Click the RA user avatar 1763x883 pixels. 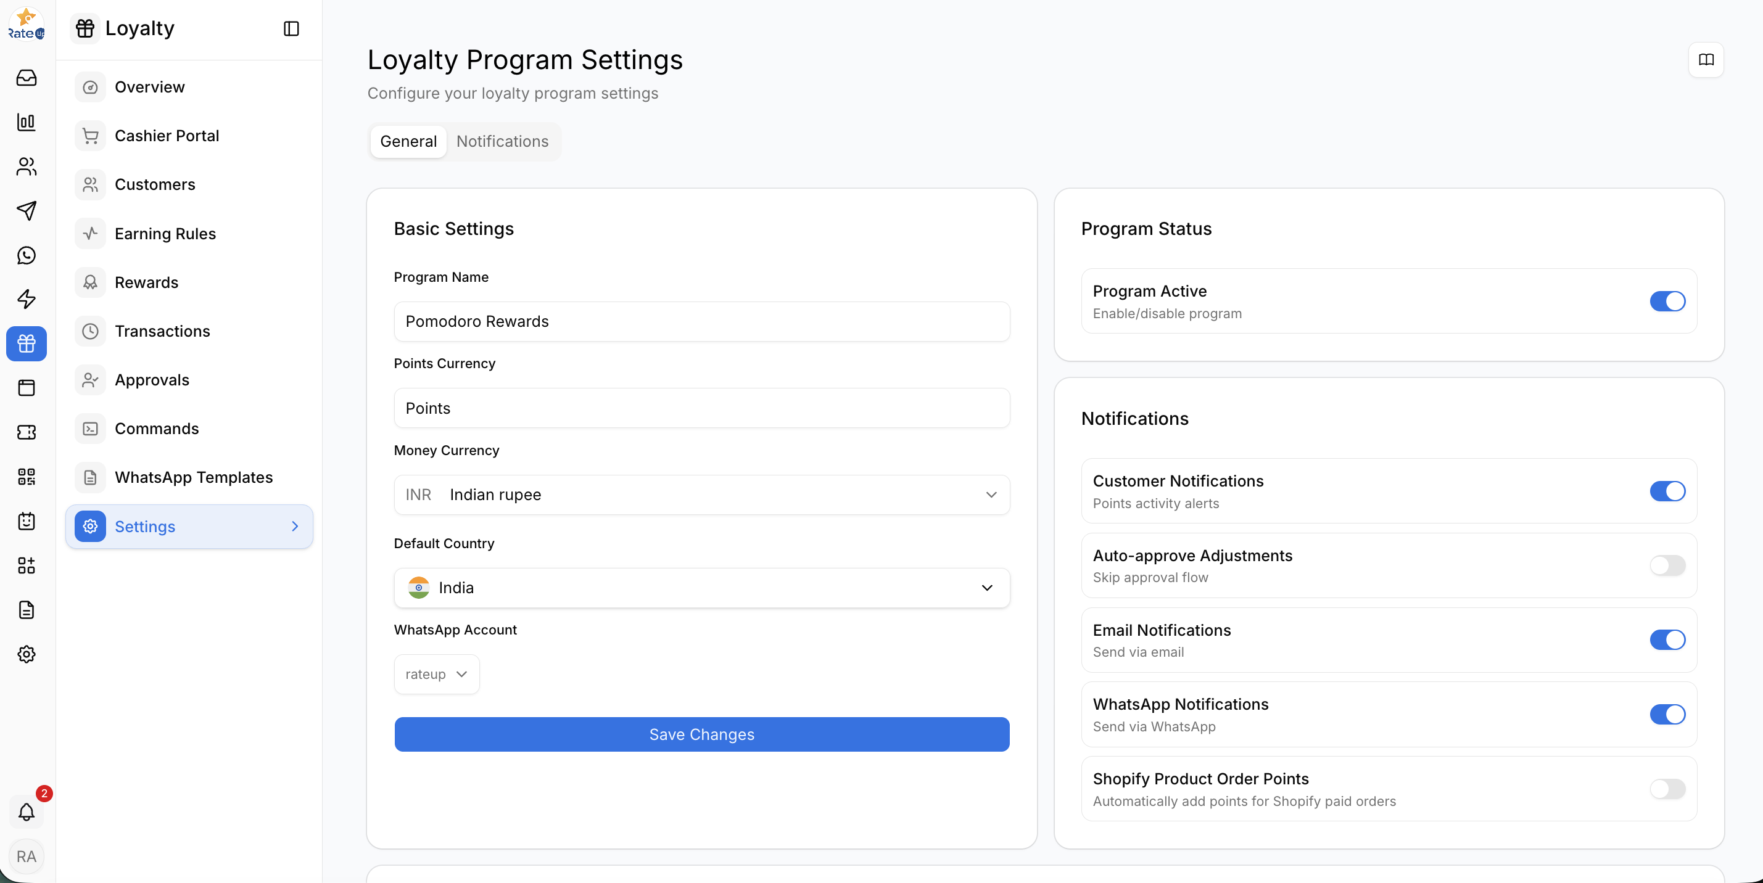pyautogui.click(x=26, y=856)
